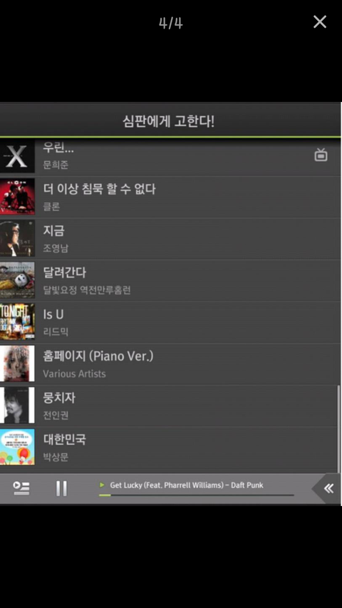
Task: Expand the mini player double-chevron
Action: pos(328,488)
